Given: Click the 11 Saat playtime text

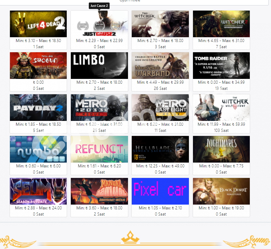Looking at the screenshot, I should 160,130.
